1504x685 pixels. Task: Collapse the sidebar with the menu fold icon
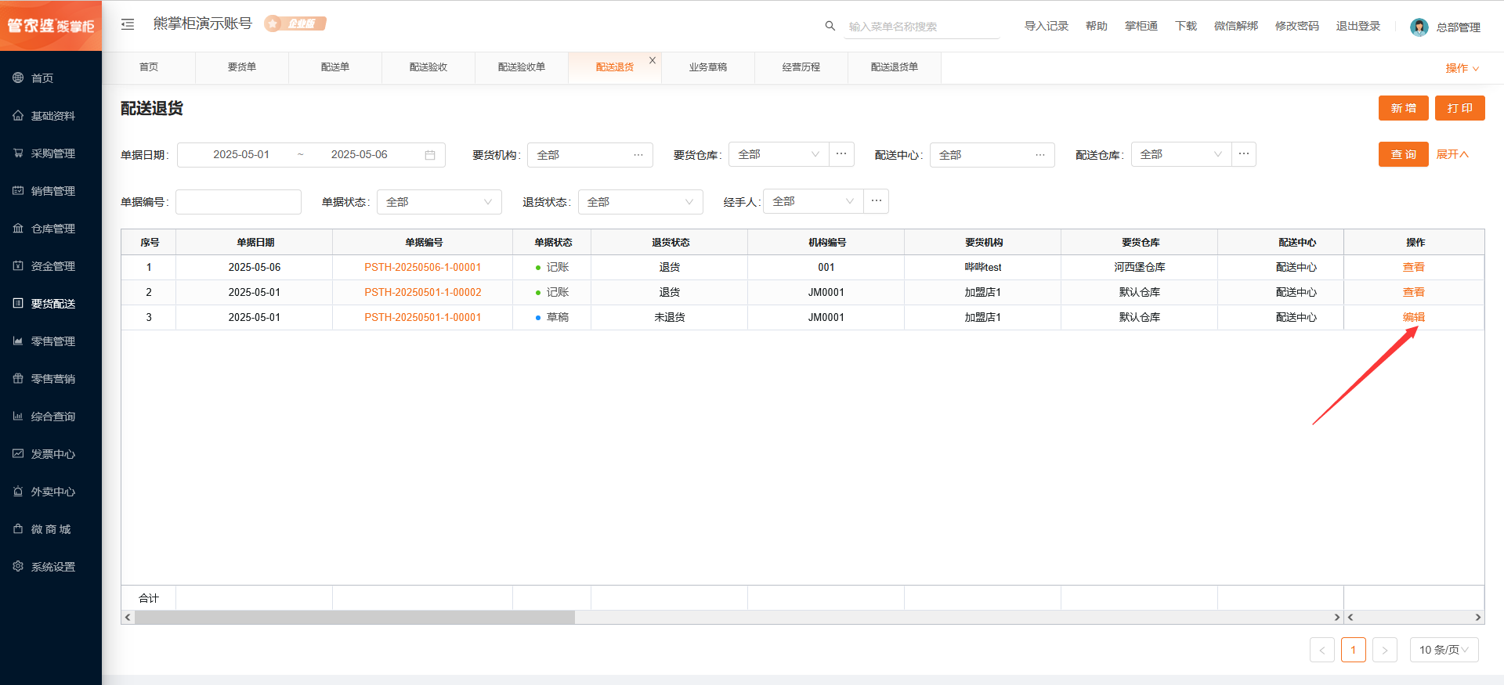coord(128,24)
